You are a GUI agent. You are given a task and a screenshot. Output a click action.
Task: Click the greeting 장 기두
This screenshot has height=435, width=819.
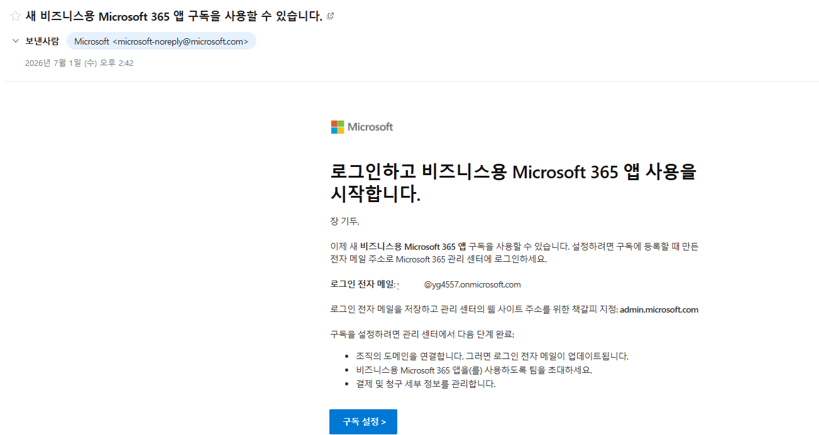click(x=344, y=221)
